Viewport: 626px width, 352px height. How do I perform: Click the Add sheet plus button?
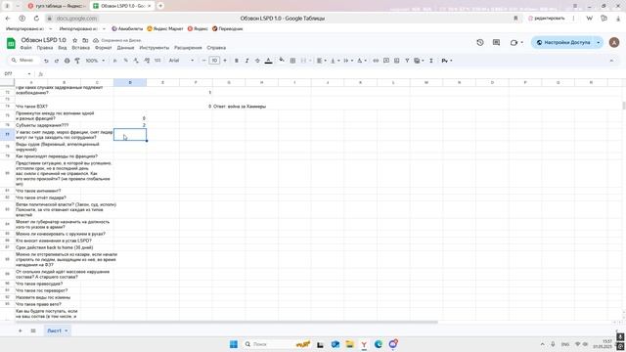pyautogui.click(x=21, y=330)
